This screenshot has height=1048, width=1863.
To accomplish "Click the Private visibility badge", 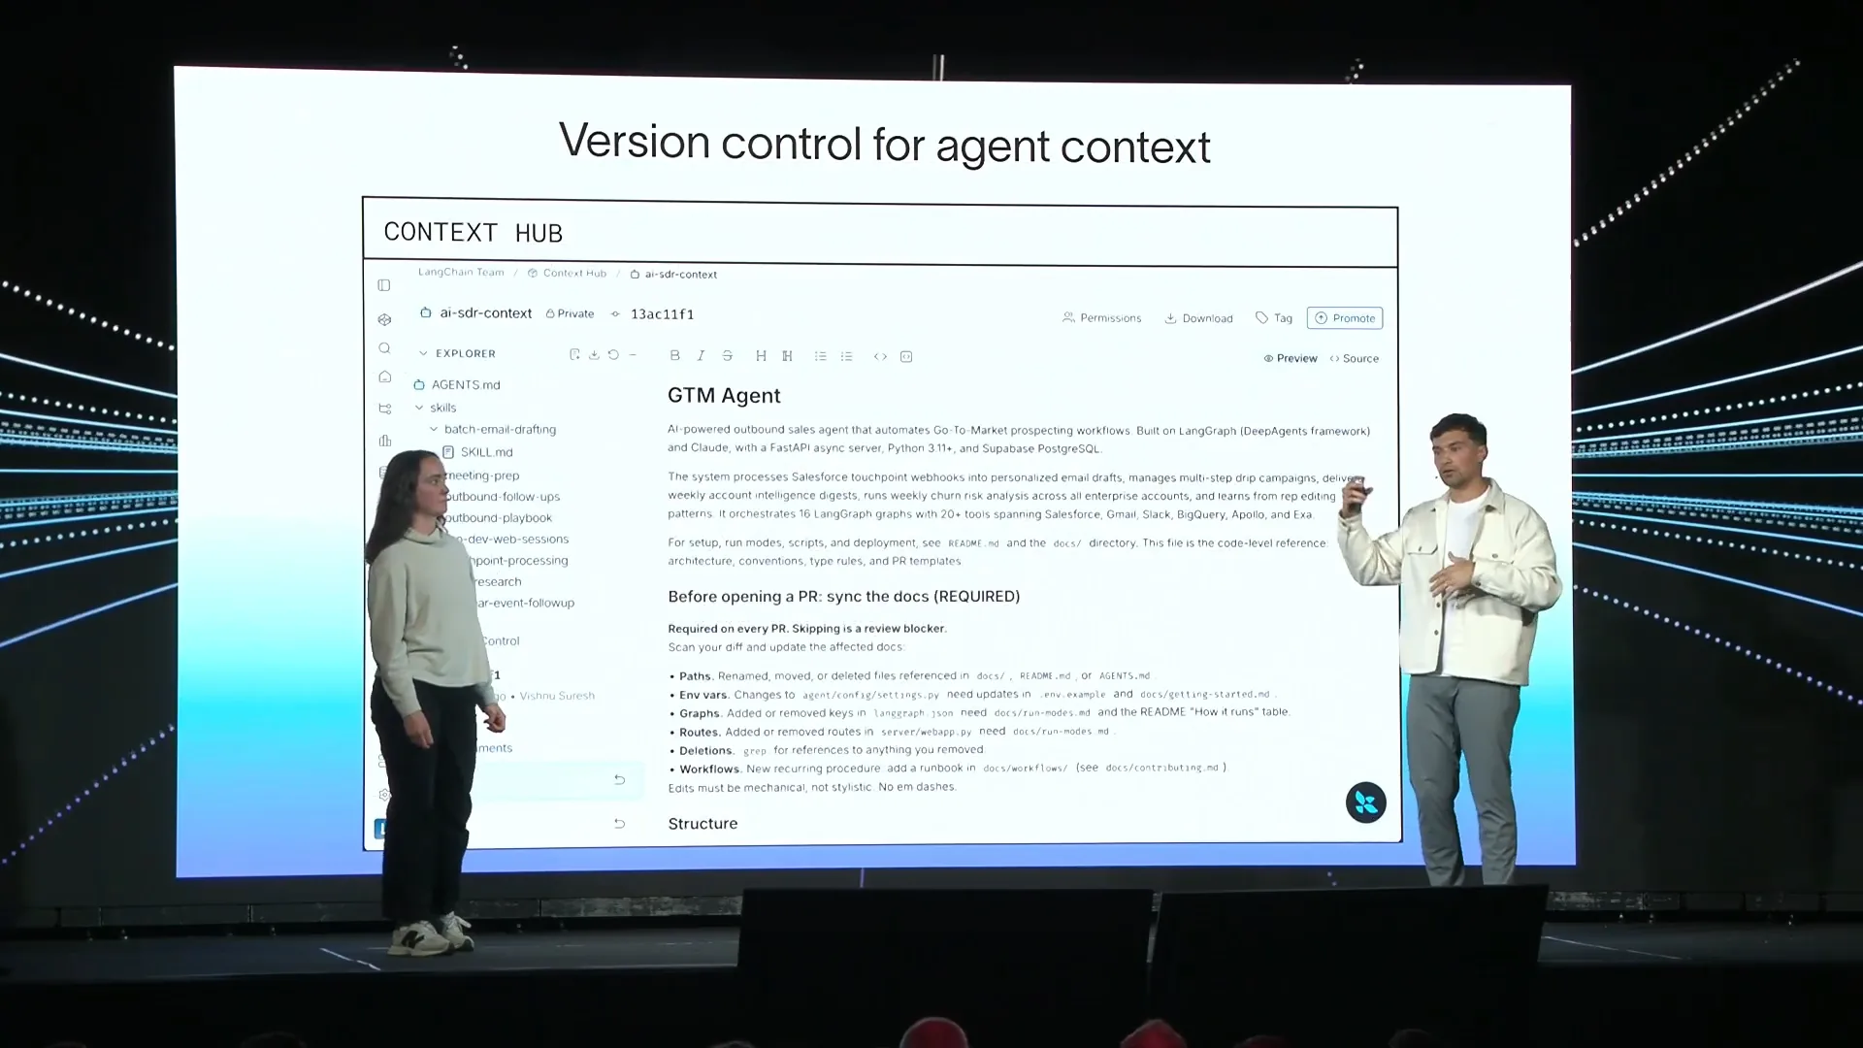I will 570,313.
